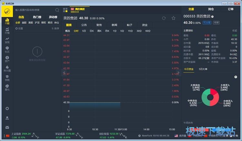
Task: Switch to the 持仓 positions tab
Action: [211, 9]
